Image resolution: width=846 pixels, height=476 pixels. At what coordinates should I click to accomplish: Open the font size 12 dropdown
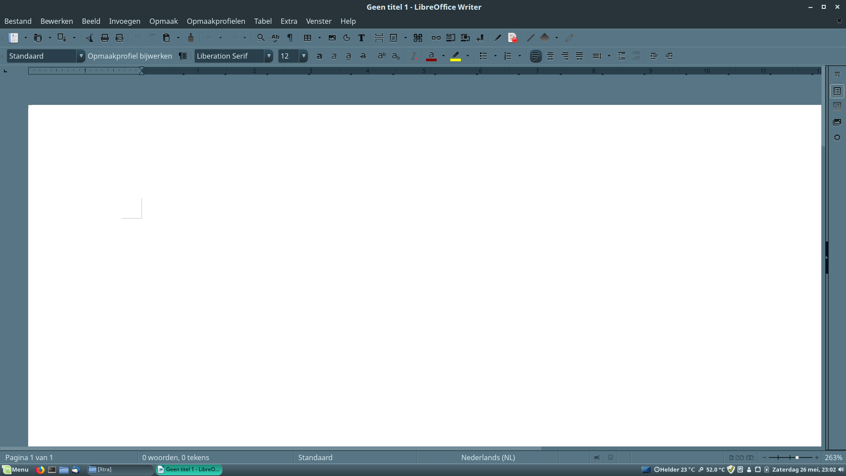(304, 56)
